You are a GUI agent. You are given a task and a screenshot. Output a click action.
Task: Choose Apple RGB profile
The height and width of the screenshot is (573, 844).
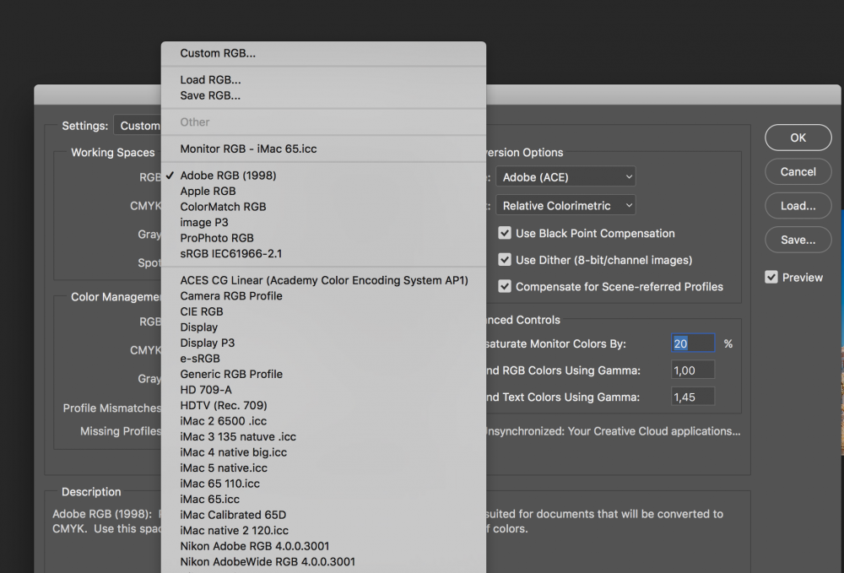[323, 191]
